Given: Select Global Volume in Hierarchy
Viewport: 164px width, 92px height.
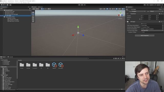Looking at the screenshot, I should [10, 13].
